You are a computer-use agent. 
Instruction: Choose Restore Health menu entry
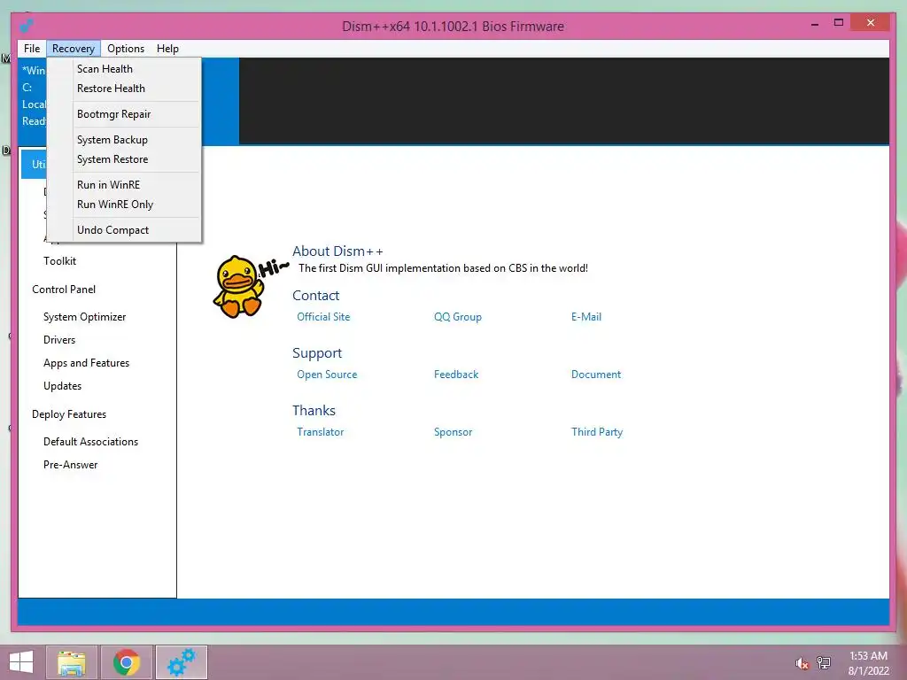tap(124, 89)
